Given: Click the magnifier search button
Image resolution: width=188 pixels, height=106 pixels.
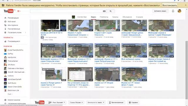Looking at the screenshot, I should [110, 11].
